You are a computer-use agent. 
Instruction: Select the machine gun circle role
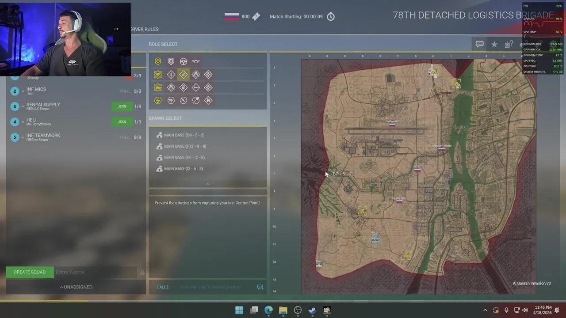coord(171,100)
